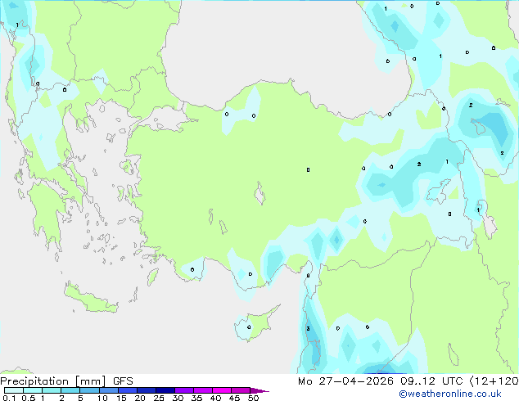The width and height of the screenshot is (519, 401).
Task: Click the '0.5' legend scale label
Action: tap(28, 398)
